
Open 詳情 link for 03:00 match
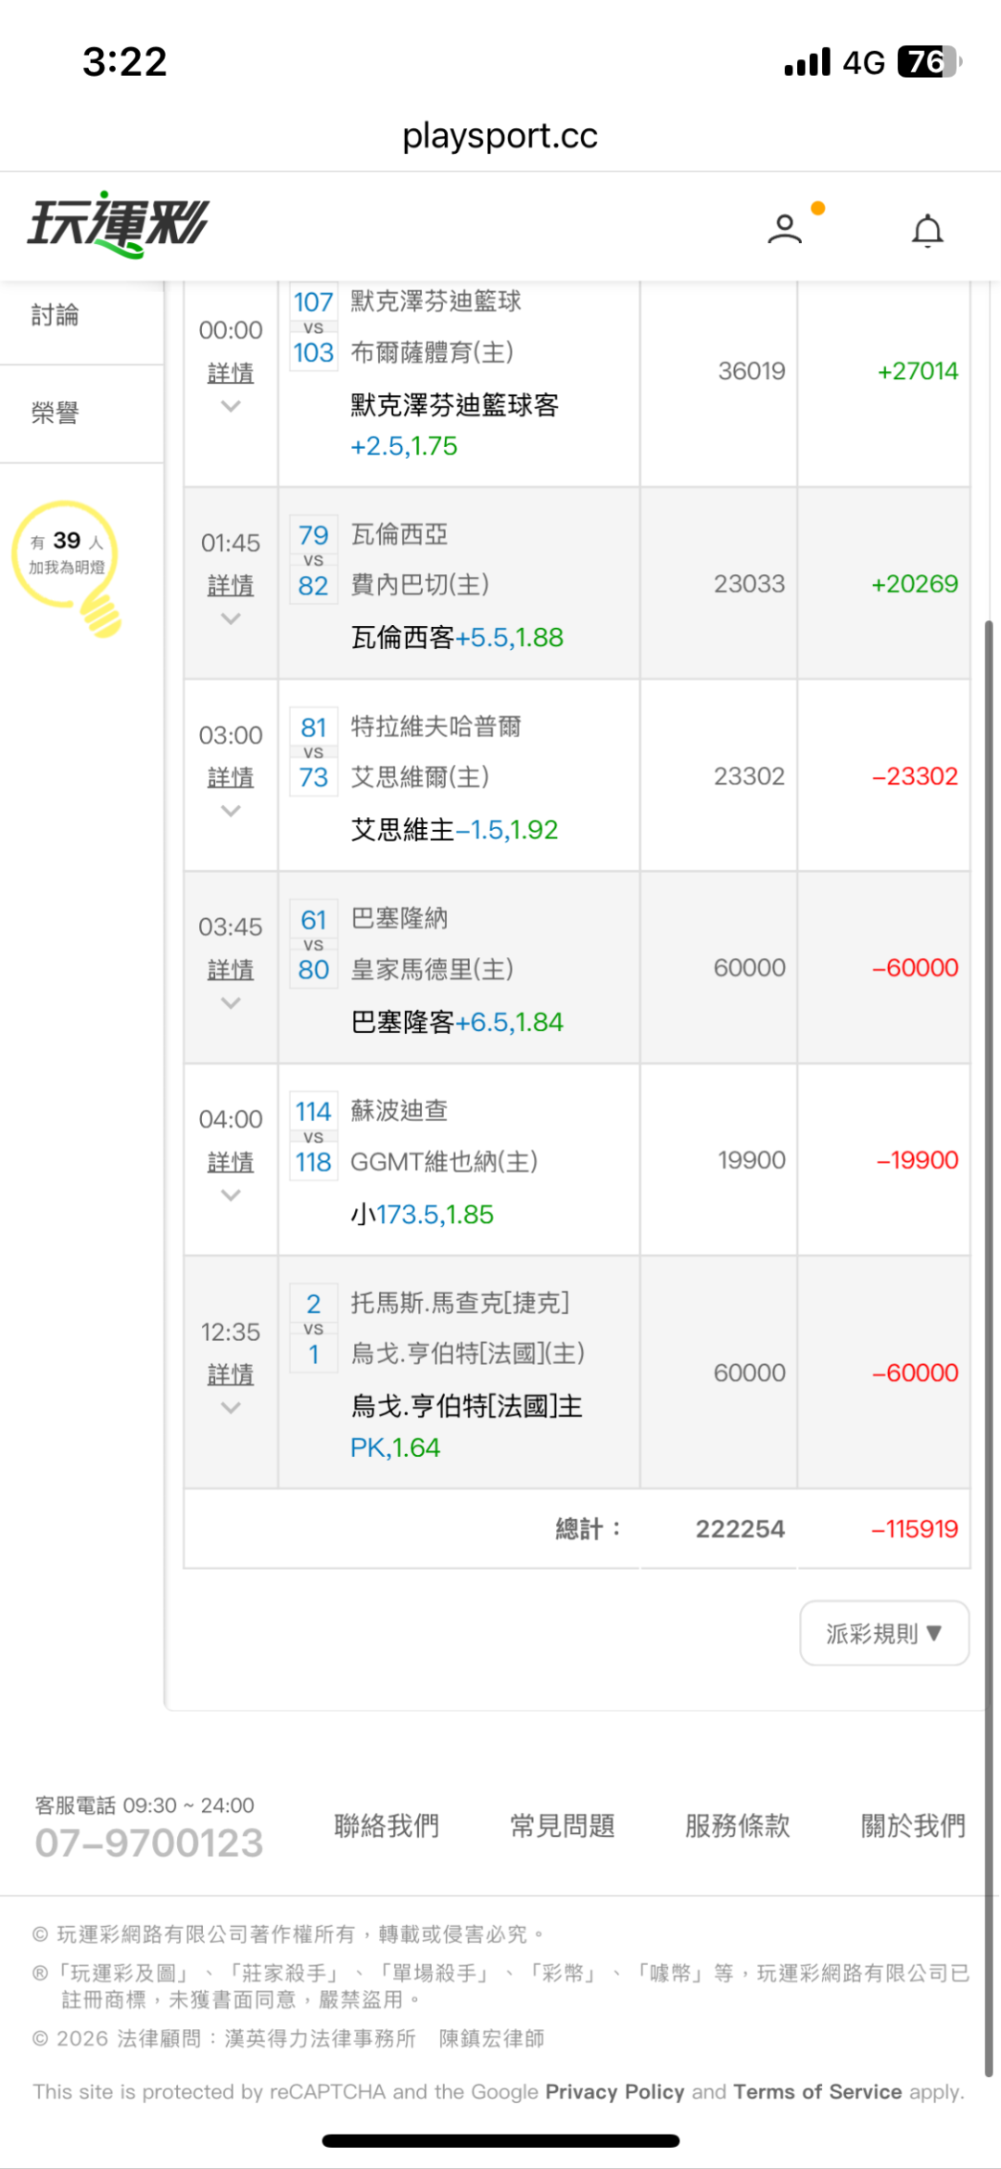231,777
